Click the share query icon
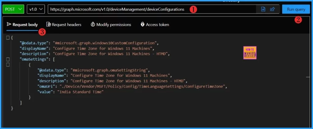Screen dimensions: 313x129 272,9
